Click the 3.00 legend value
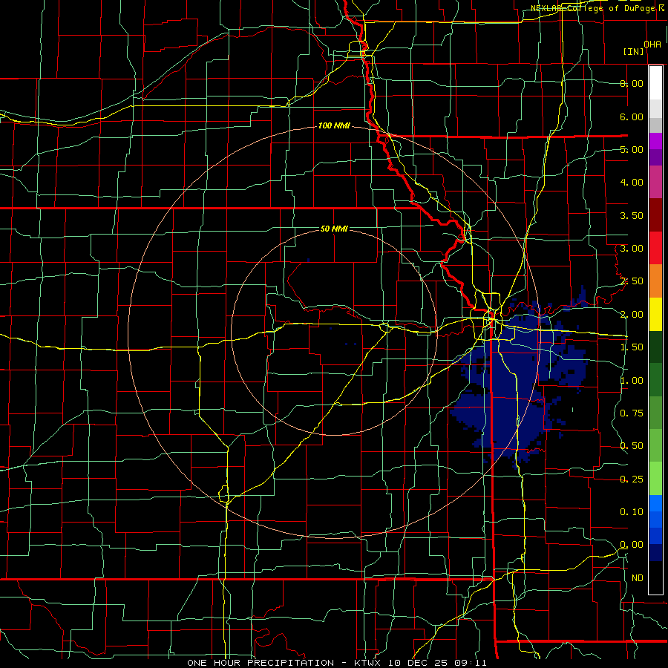 tap(632, 249)
